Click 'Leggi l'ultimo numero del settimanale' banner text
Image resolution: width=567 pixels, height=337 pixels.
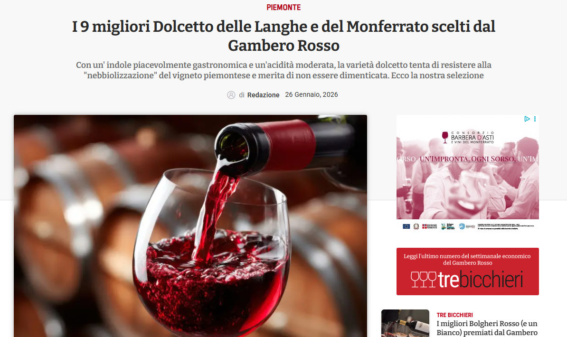click(467, 259)
